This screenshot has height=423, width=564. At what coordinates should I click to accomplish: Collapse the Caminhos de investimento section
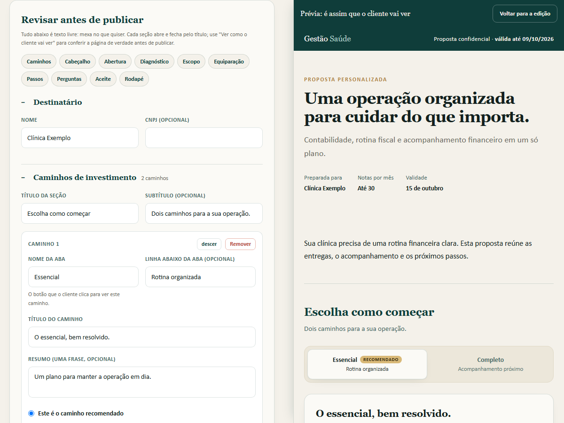(79, 178)
